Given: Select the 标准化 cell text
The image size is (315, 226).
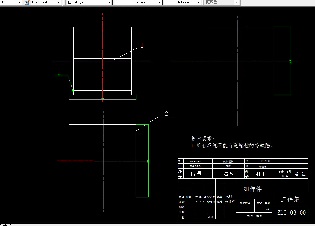Looking at the screenshot, I should pyautogui.click(x=211, y=202).
